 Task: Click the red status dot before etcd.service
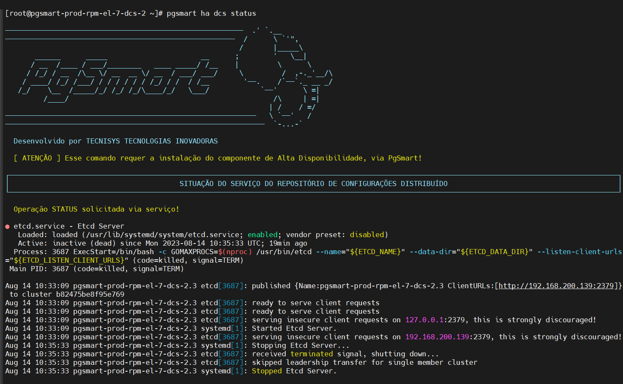coord(7,226)
